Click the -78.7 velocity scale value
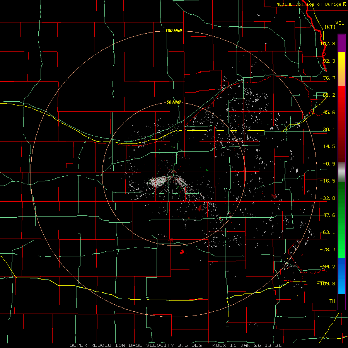 click(x=328, y=250)
